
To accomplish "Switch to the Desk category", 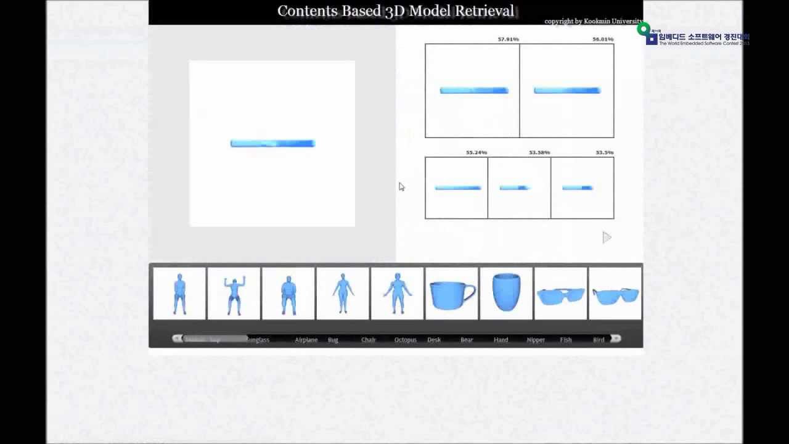I will pos(434,340).
